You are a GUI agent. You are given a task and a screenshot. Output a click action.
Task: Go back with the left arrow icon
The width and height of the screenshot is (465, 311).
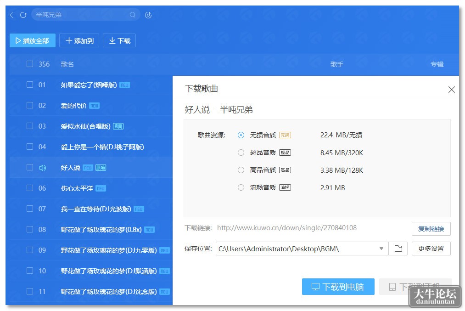[x=11, y=15]
